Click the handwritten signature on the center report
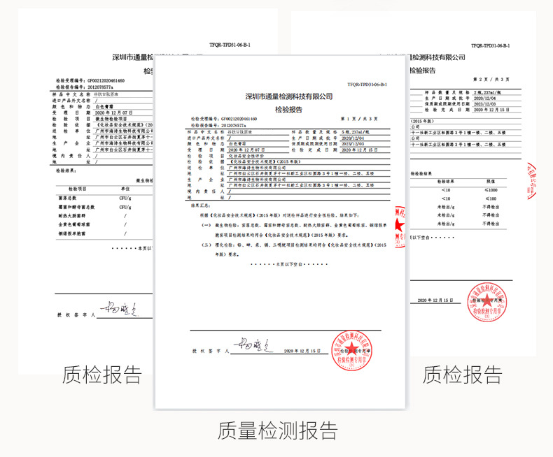553x457 pixels. point(253,346)
